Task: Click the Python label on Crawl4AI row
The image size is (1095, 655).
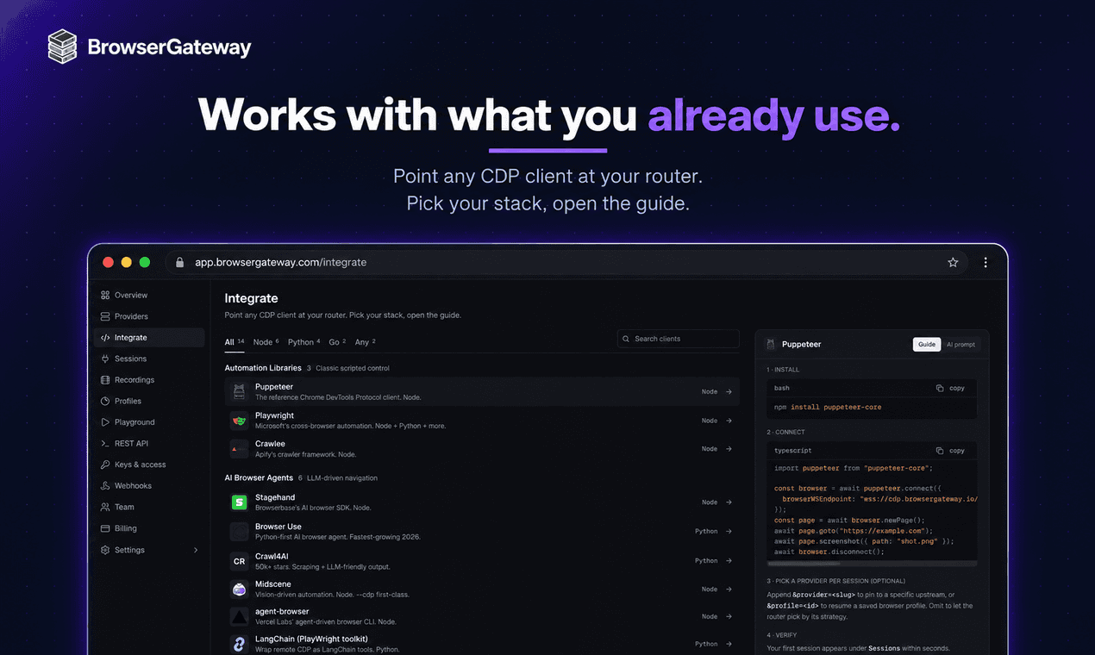Action: pyautogui.click(x=706, y=561)
